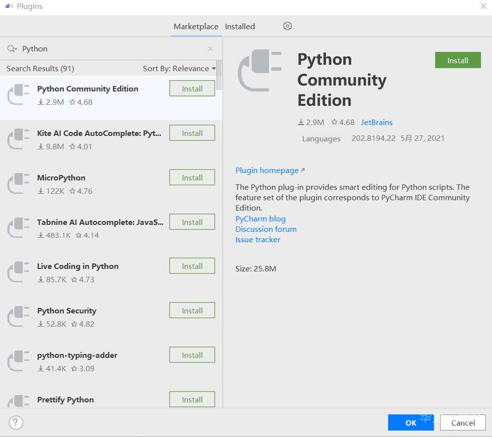
Task: Switch to the Installed tab
Action: click(240, 27)
